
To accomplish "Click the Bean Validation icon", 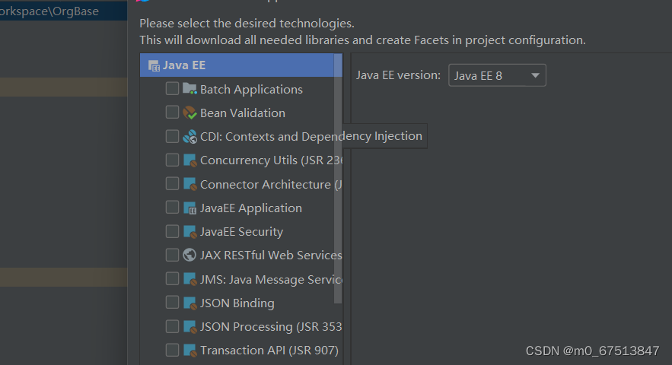I will tap(189, 113).
